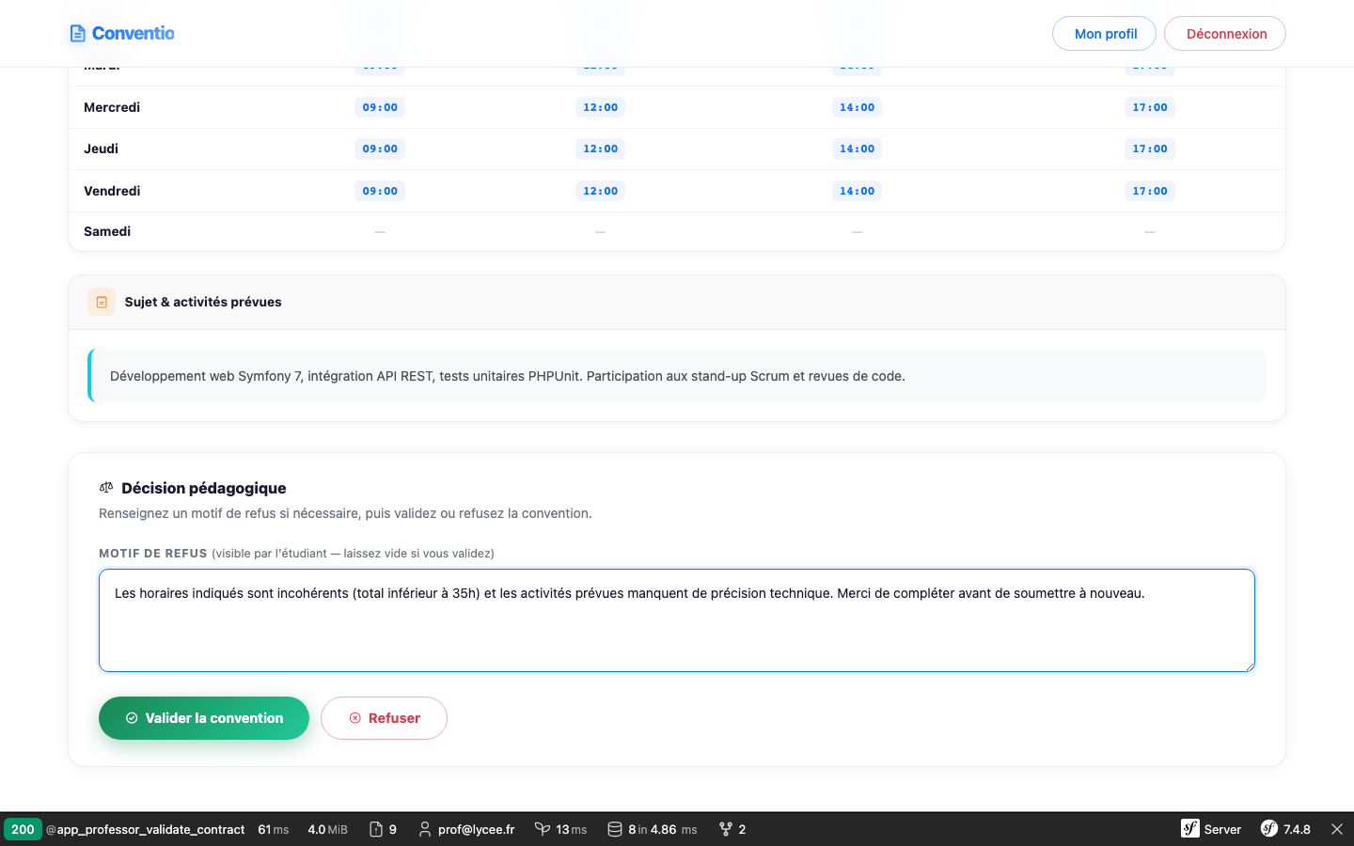Click Vendredi 09:00 time badge
The image size is (1354, 846).
[x=380, y=191]
